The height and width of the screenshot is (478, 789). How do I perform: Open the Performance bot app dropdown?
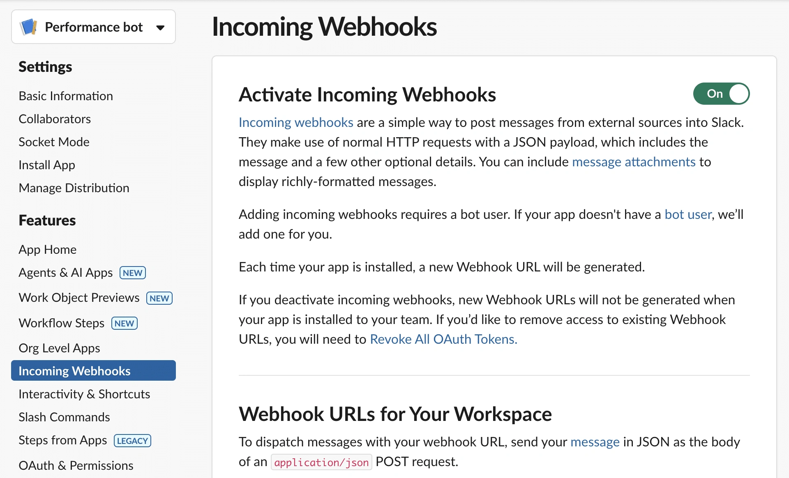click(160, 28)
